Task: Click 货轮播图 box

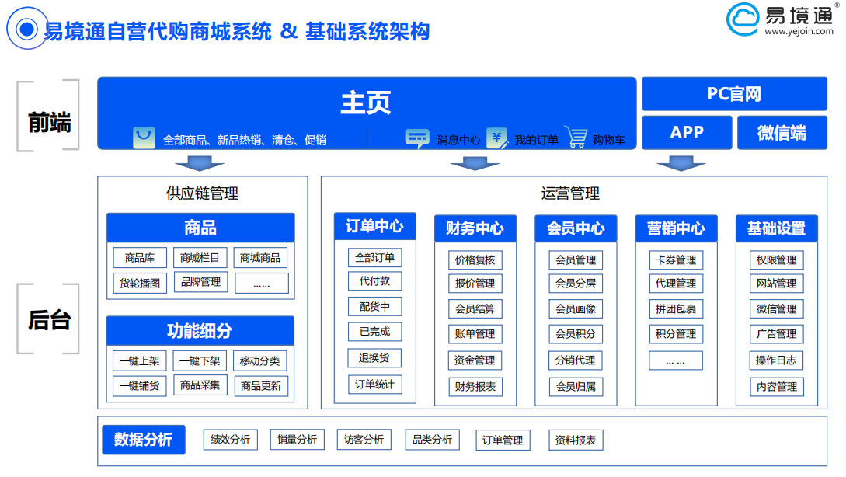Action: 141,284
